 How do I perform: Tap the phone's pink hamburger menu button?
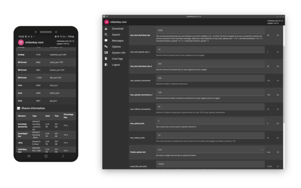coord(21,43)
